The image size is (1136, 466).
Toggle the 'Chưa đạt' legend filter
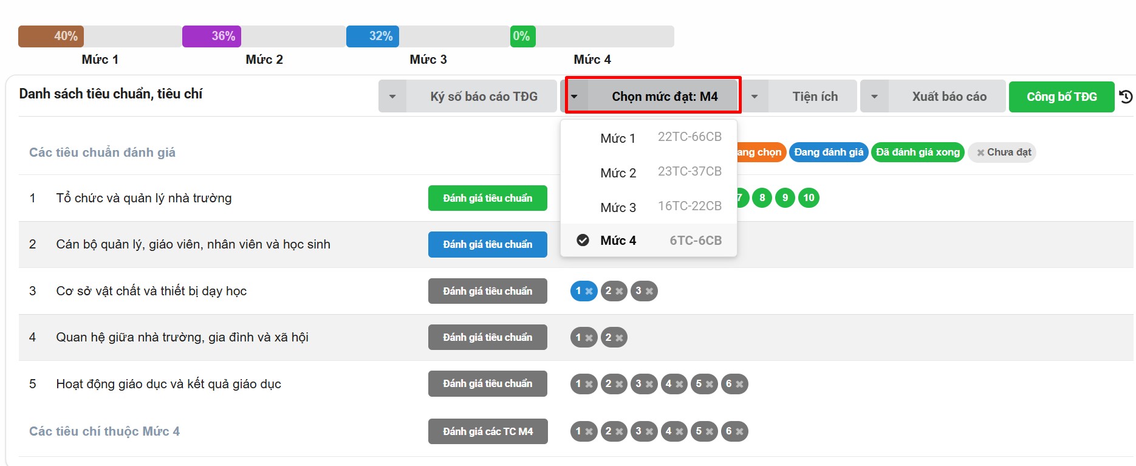point(1002,152)
